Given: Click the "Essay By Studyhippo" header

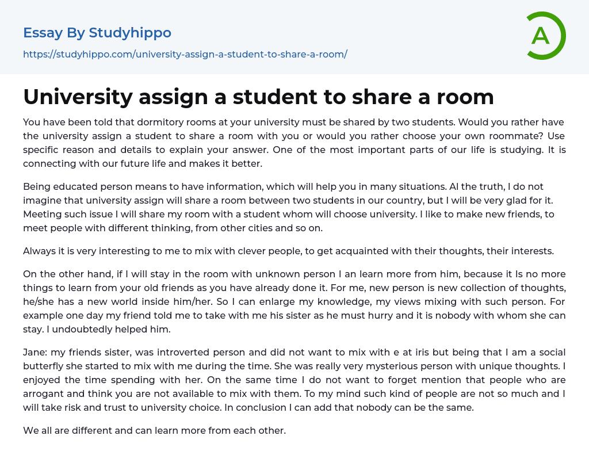Looking at the screenshot, I should click(x=97, y=33).
